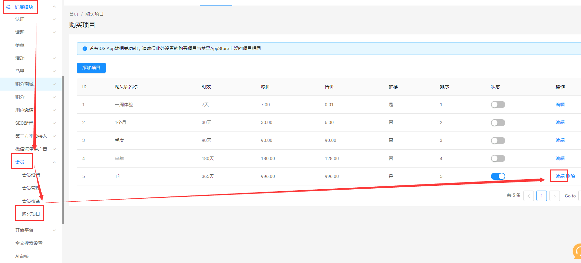Open the 榜单 menu item
Screen dimensions: 581x263
[20, 45]
